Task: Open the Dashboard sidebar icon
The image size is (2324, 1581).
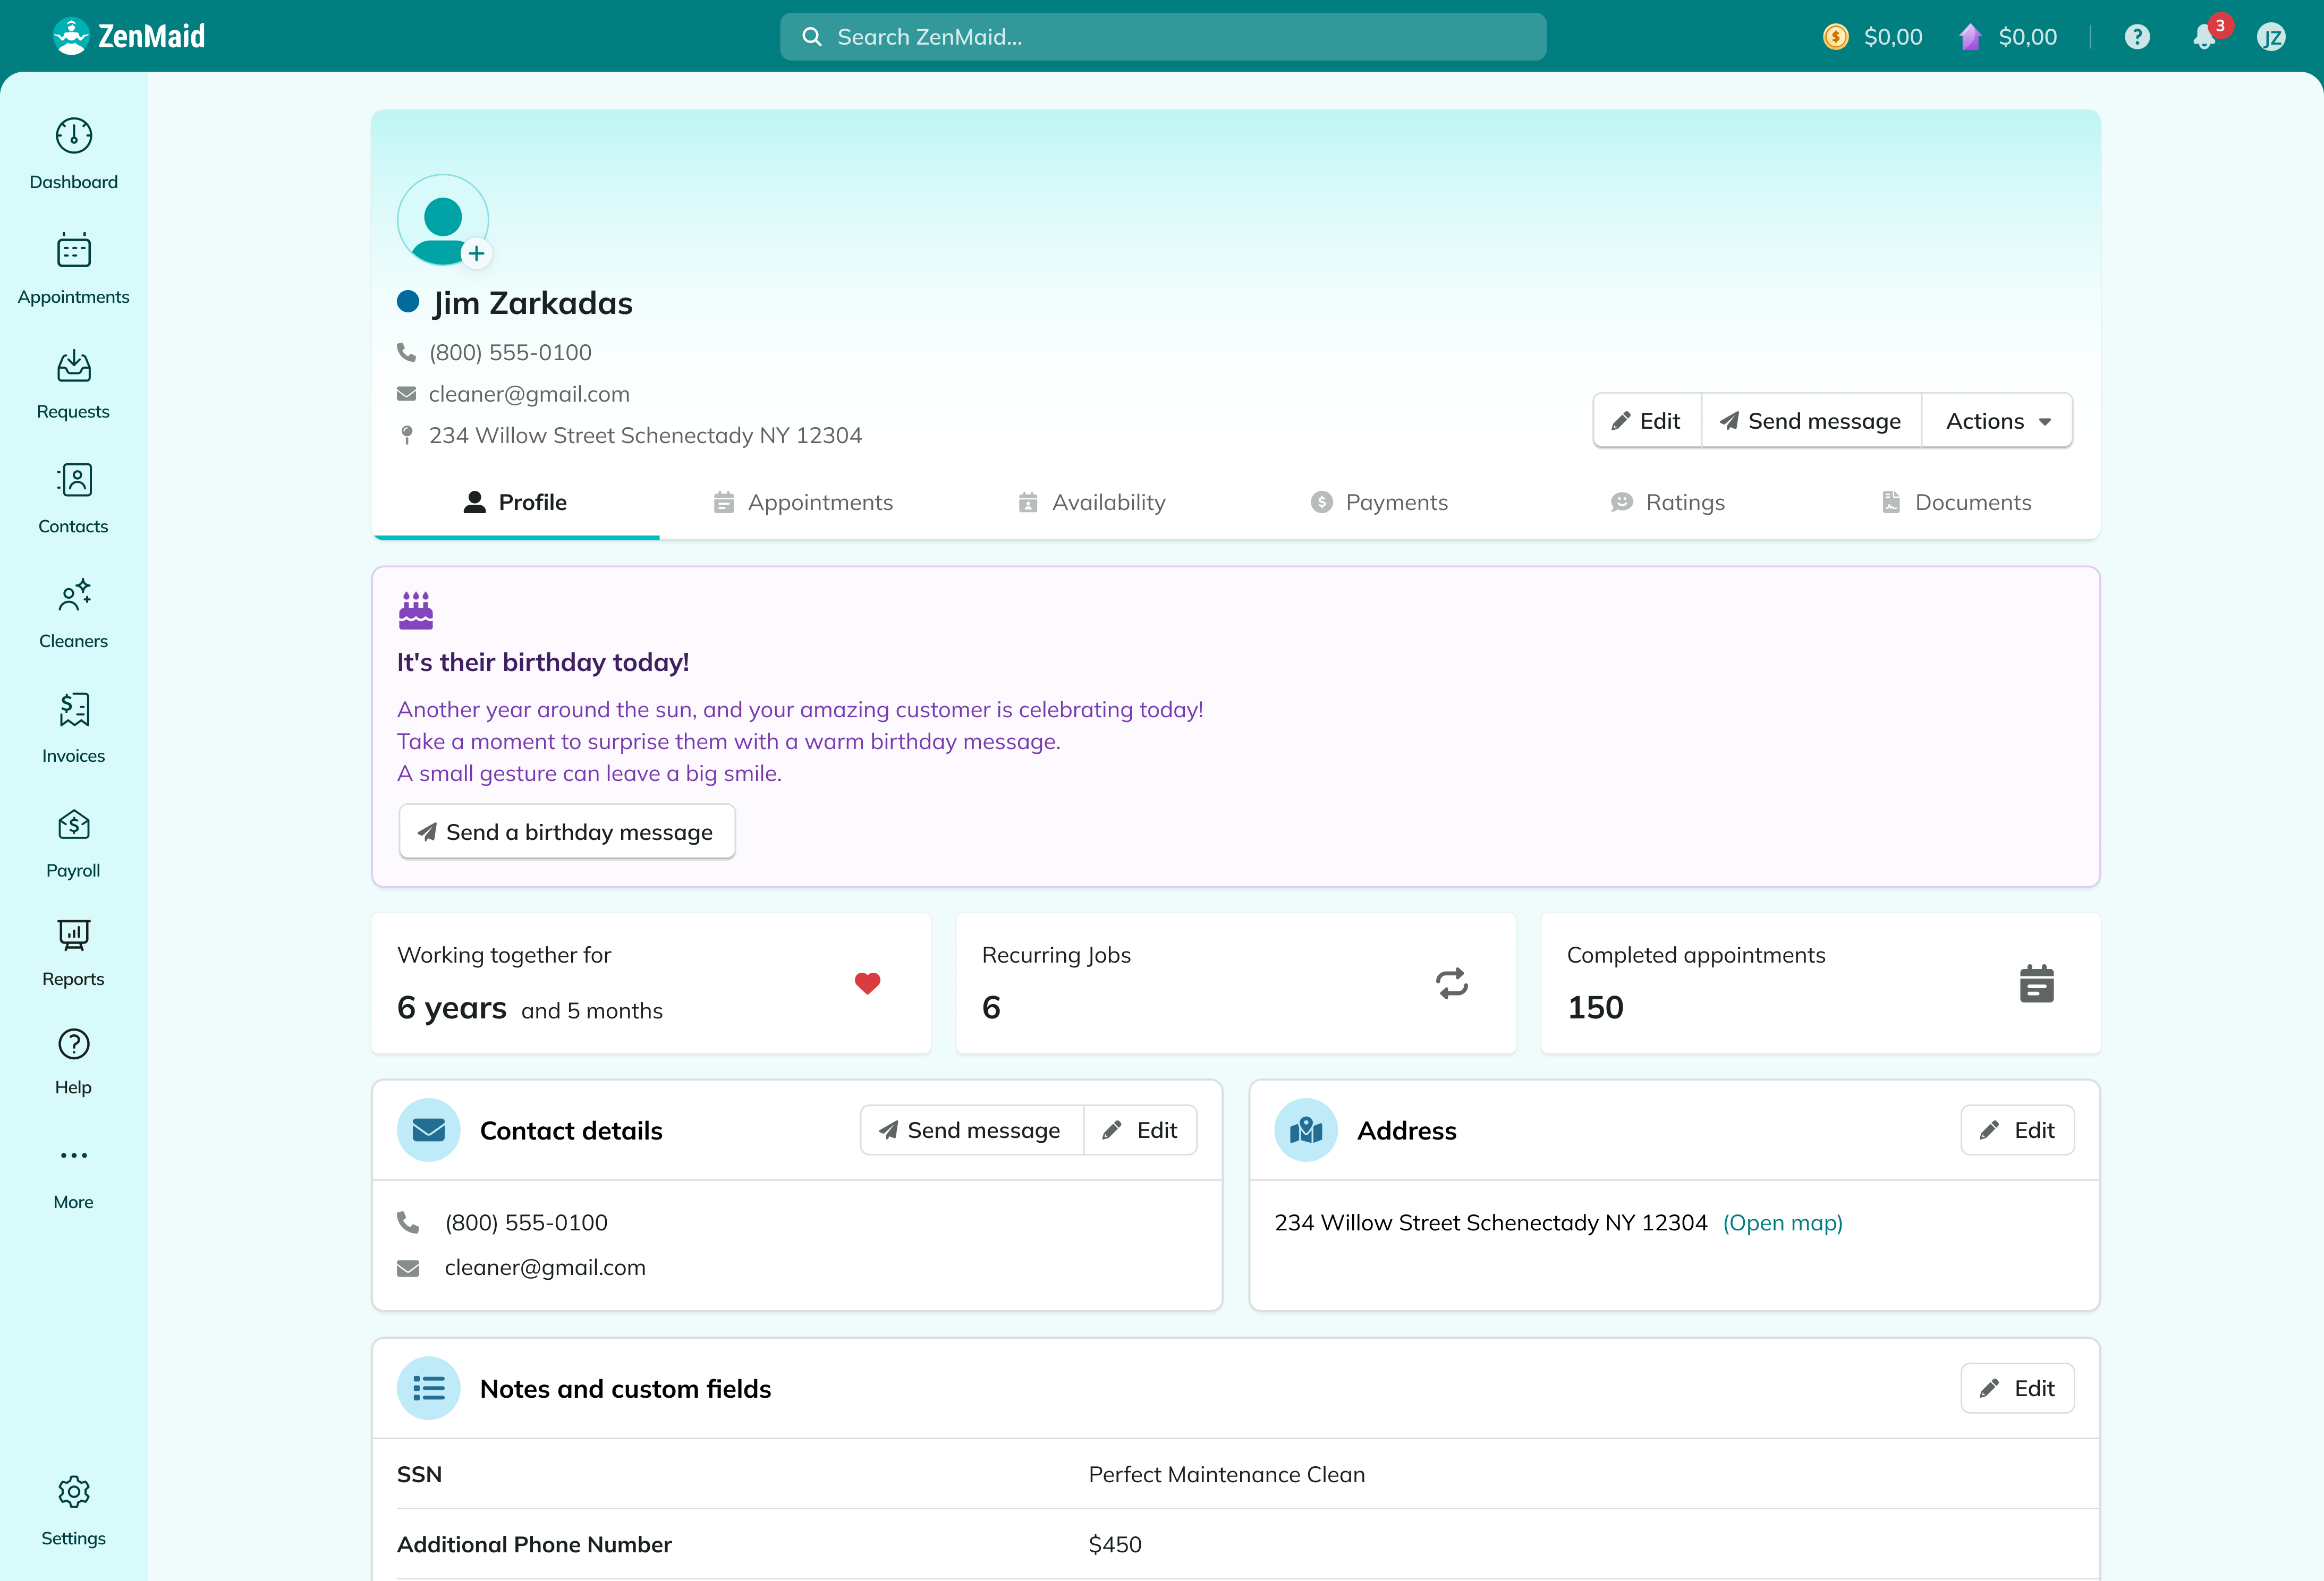Action: click(x=73, y=136)
